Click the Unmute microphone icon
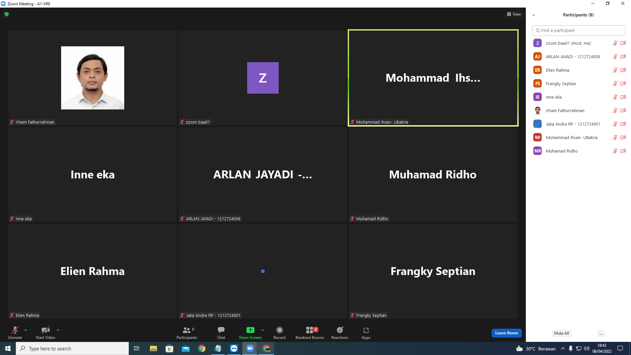The height and width of the screenshot is (355, 631). [15, 330]
